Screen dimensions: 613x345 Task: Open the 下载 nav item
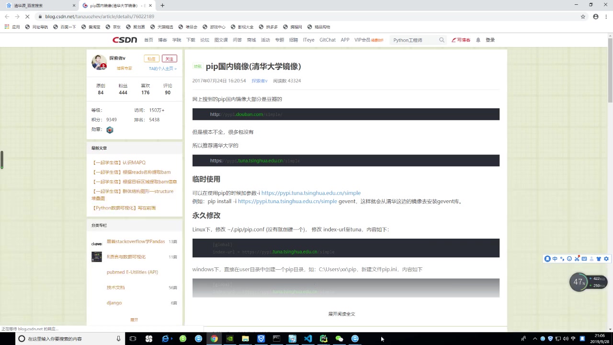(191, 40)
